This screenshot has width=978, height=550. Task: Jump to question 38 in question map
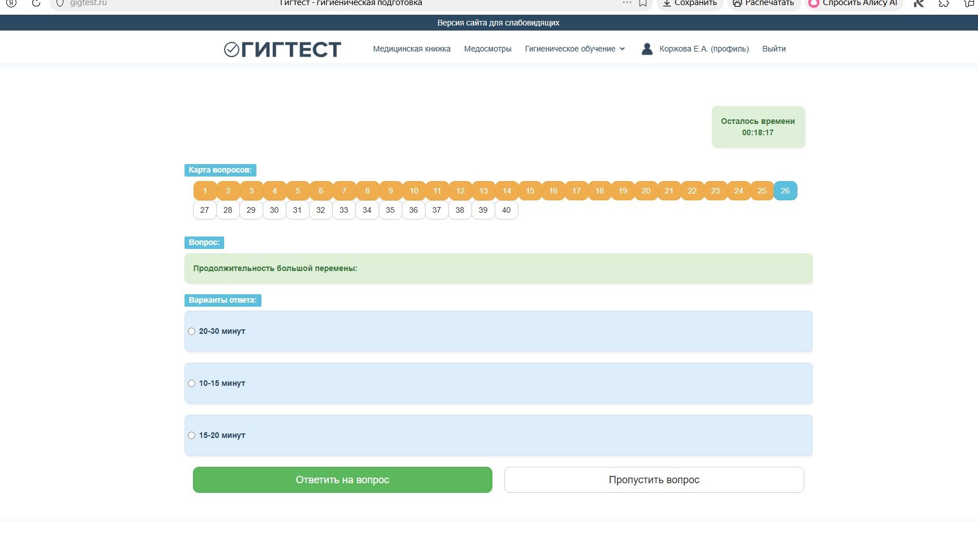point(460,210)
